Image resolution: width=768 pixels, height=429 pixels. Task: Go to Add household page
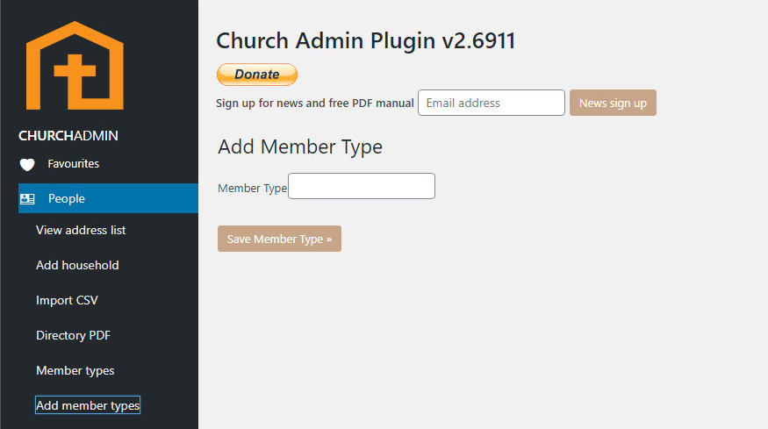(x=77, y=265)
